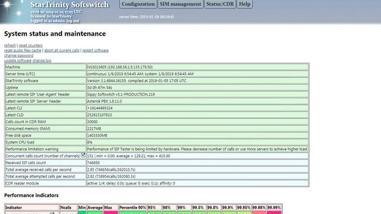
Task: Open the SIM management menu
Action: click(180, 4)
